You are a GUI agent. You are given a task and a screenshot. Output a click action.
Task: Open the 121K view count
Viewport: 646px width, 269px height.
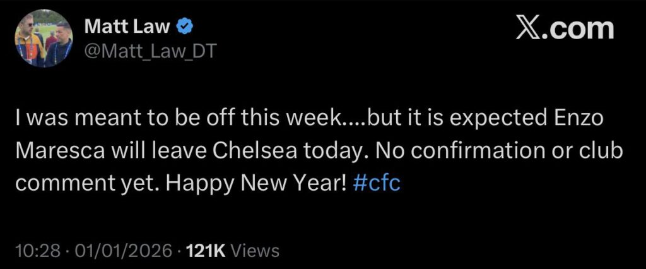pyautogui.click(x=206, y=251)
